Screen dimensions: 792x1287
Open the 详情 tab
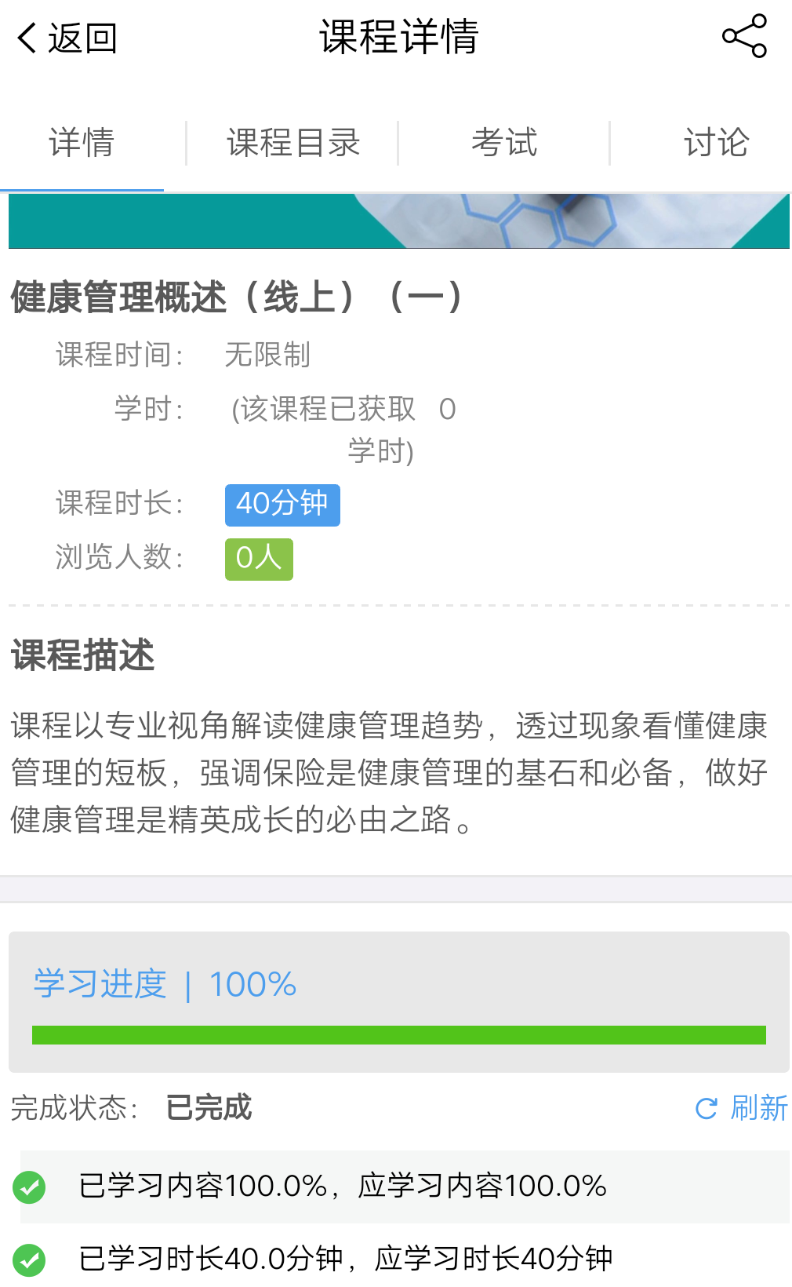(x=82, y=143)
